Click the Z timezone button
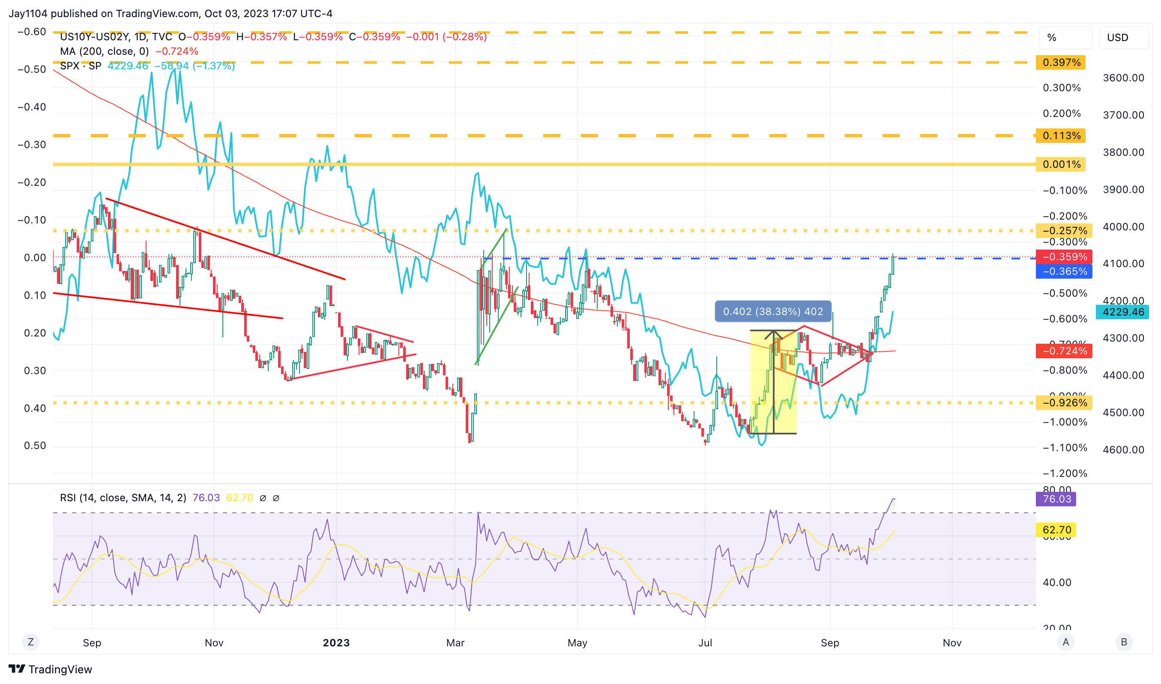Image resolution: width=1161 pixels, height=684 pixels. coord(30,642)
